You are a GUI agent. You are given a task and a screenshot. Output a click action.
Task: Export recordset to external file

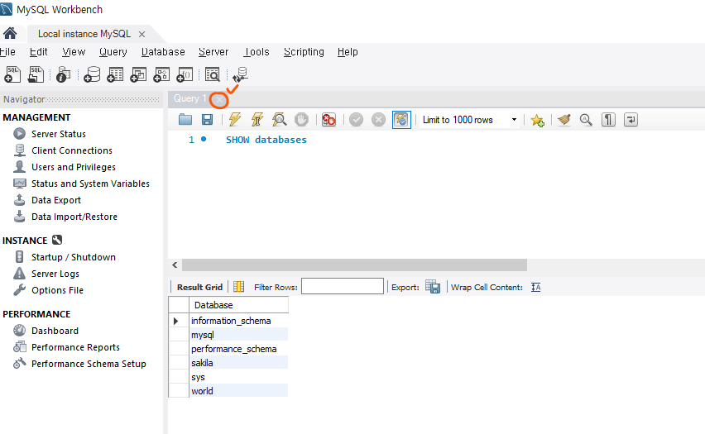(433, 287)
